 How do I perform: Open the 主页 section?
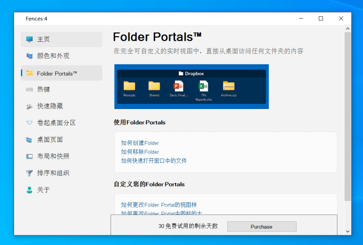pyautogui.click(x=61, y=39)
